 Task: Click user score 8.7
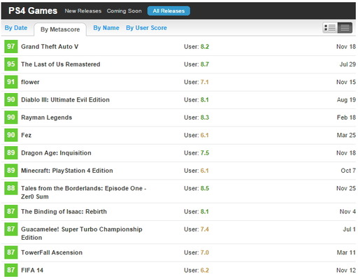point(205,64)
